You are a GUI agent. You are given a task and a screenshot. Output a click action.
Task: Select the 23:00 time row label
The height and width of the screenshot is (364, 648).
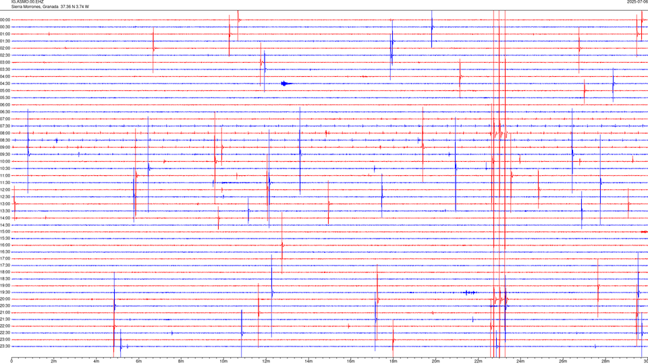coord(5,339)
